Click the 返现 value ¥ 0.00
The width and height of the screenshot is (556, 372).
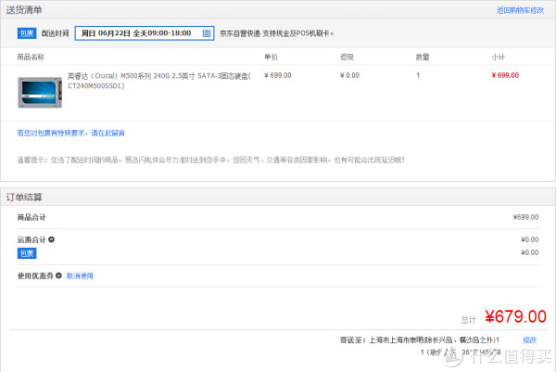349,75
